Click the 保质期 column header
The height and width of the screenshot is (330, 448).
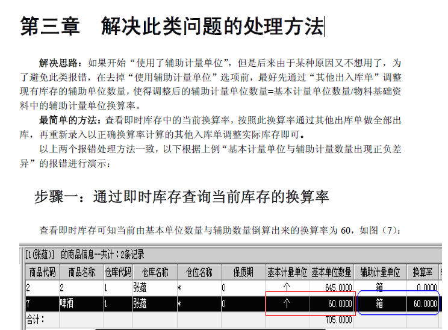tap(243, 272)
